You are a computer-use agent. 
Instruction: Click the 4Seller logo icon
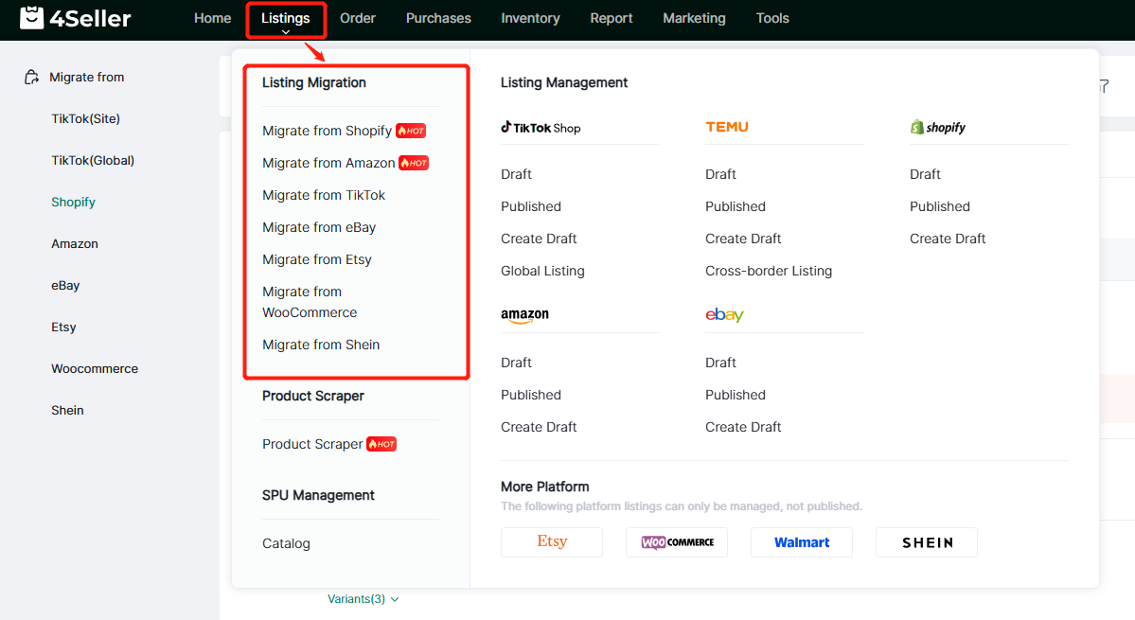(32, 18)
